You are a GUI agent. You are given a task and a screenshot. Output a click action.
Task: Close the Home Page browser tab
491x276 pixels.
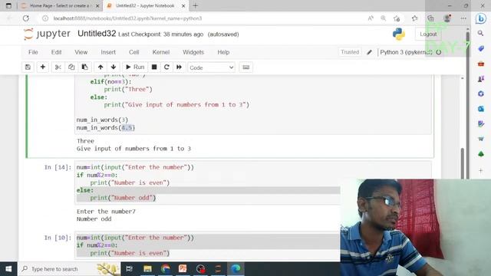[97, 5]
